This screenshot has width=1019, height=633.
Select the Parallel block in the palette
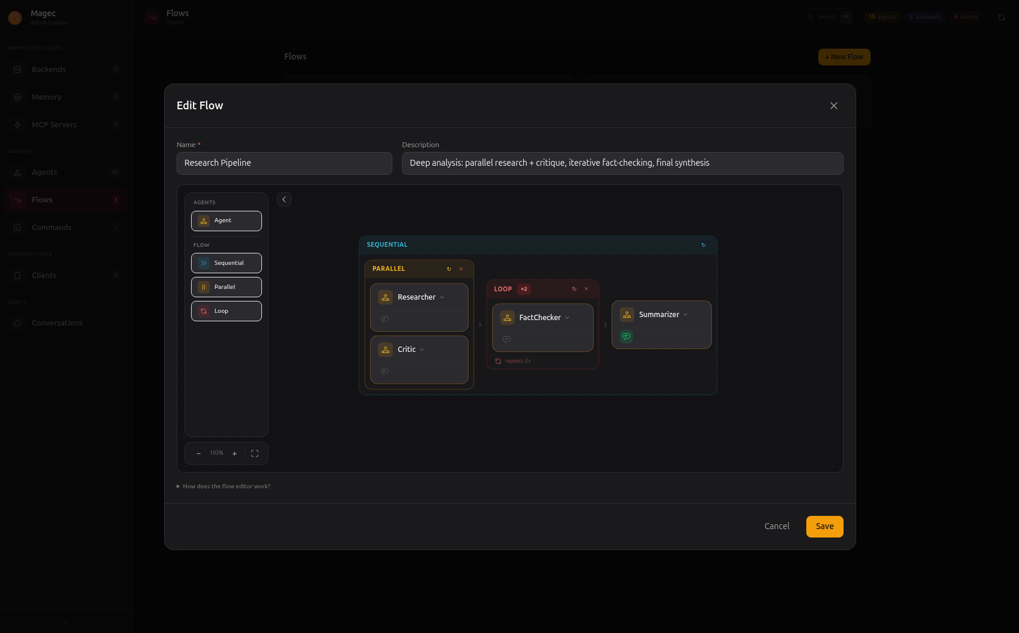[226, 286]
